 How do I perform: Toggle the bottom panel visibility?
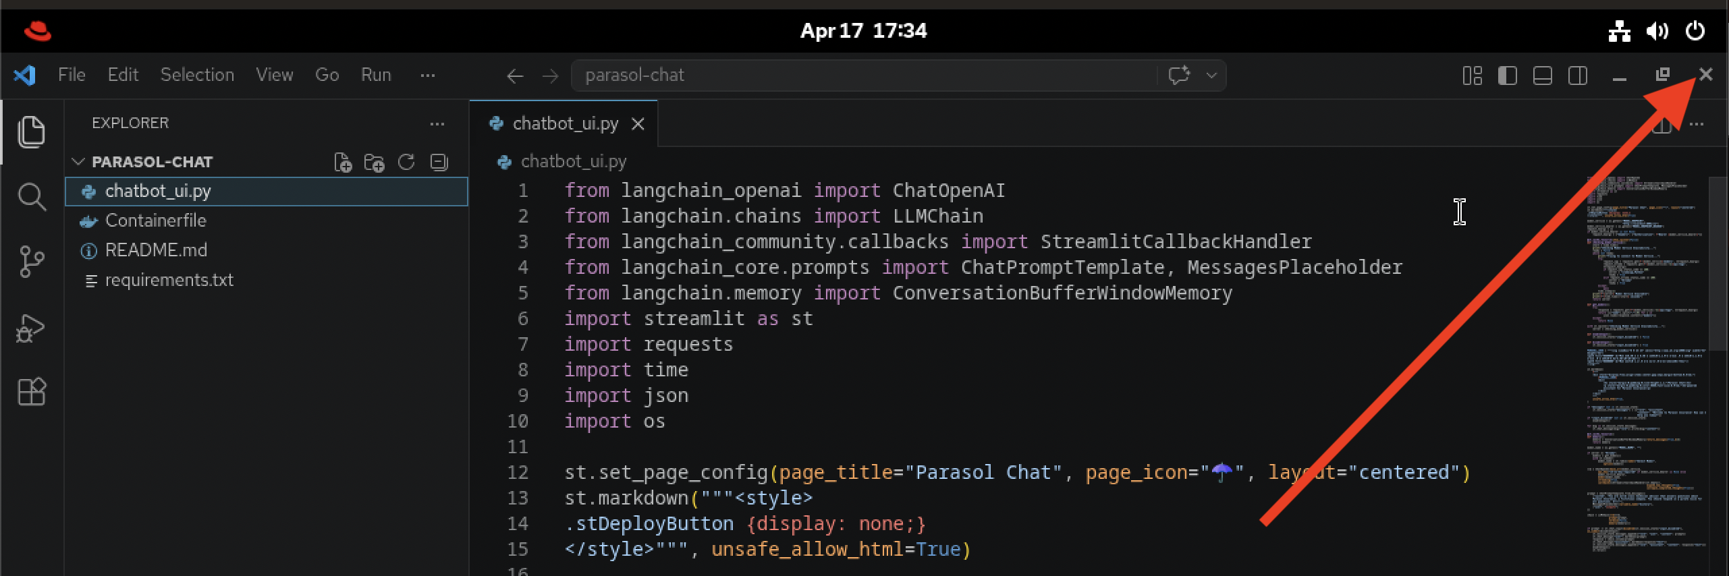[1542, 76]
